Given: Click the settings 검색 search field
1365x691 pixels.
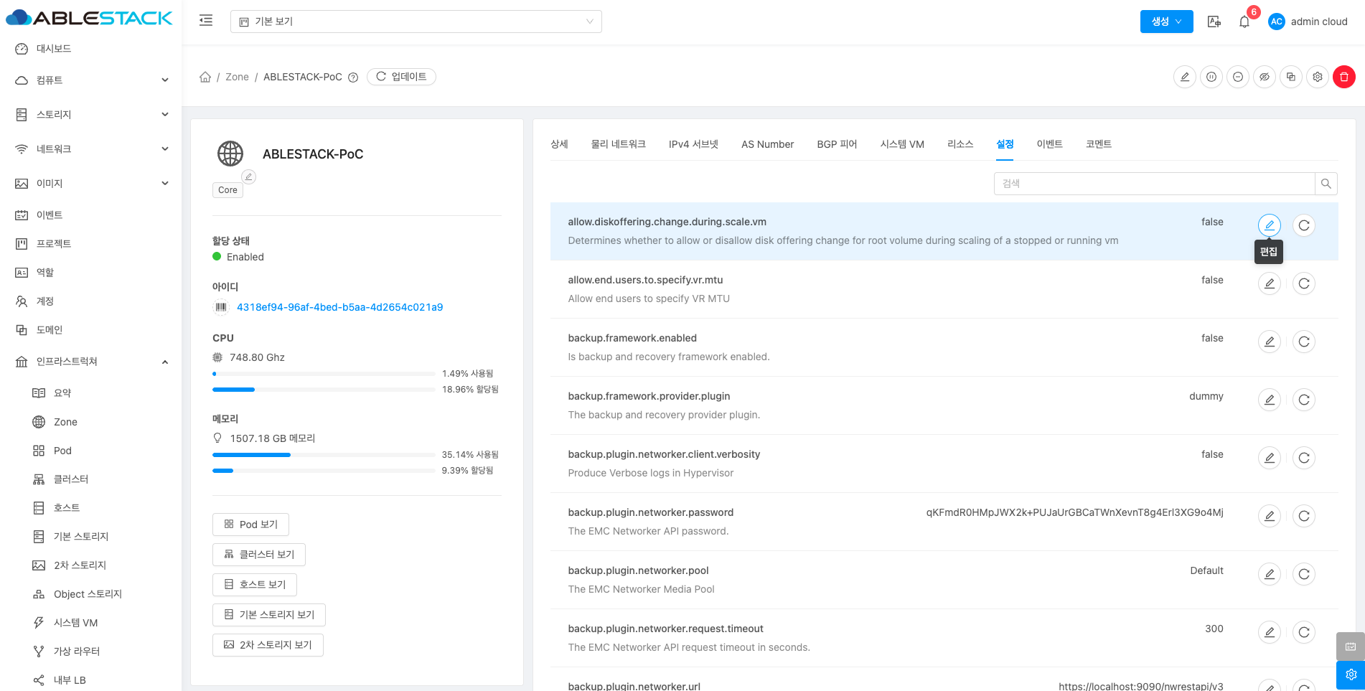Looking at the screenshot, I should [x=1154, y=184].
